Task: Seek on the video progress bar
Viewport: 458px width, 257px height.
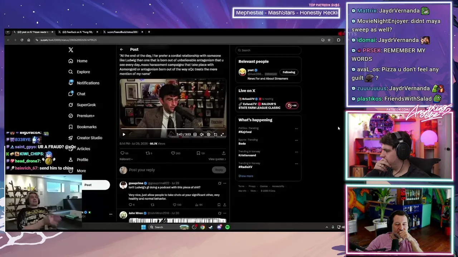Action: (x=173, y=129)
